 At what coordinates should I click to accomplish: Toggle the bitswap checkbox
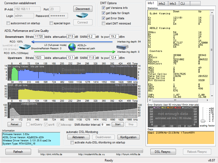coord(58,125)
